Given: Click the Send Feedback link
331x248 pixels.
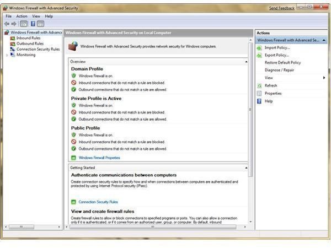Looking at the screenshot, I should pyautogui.click(x=281, y=8).
